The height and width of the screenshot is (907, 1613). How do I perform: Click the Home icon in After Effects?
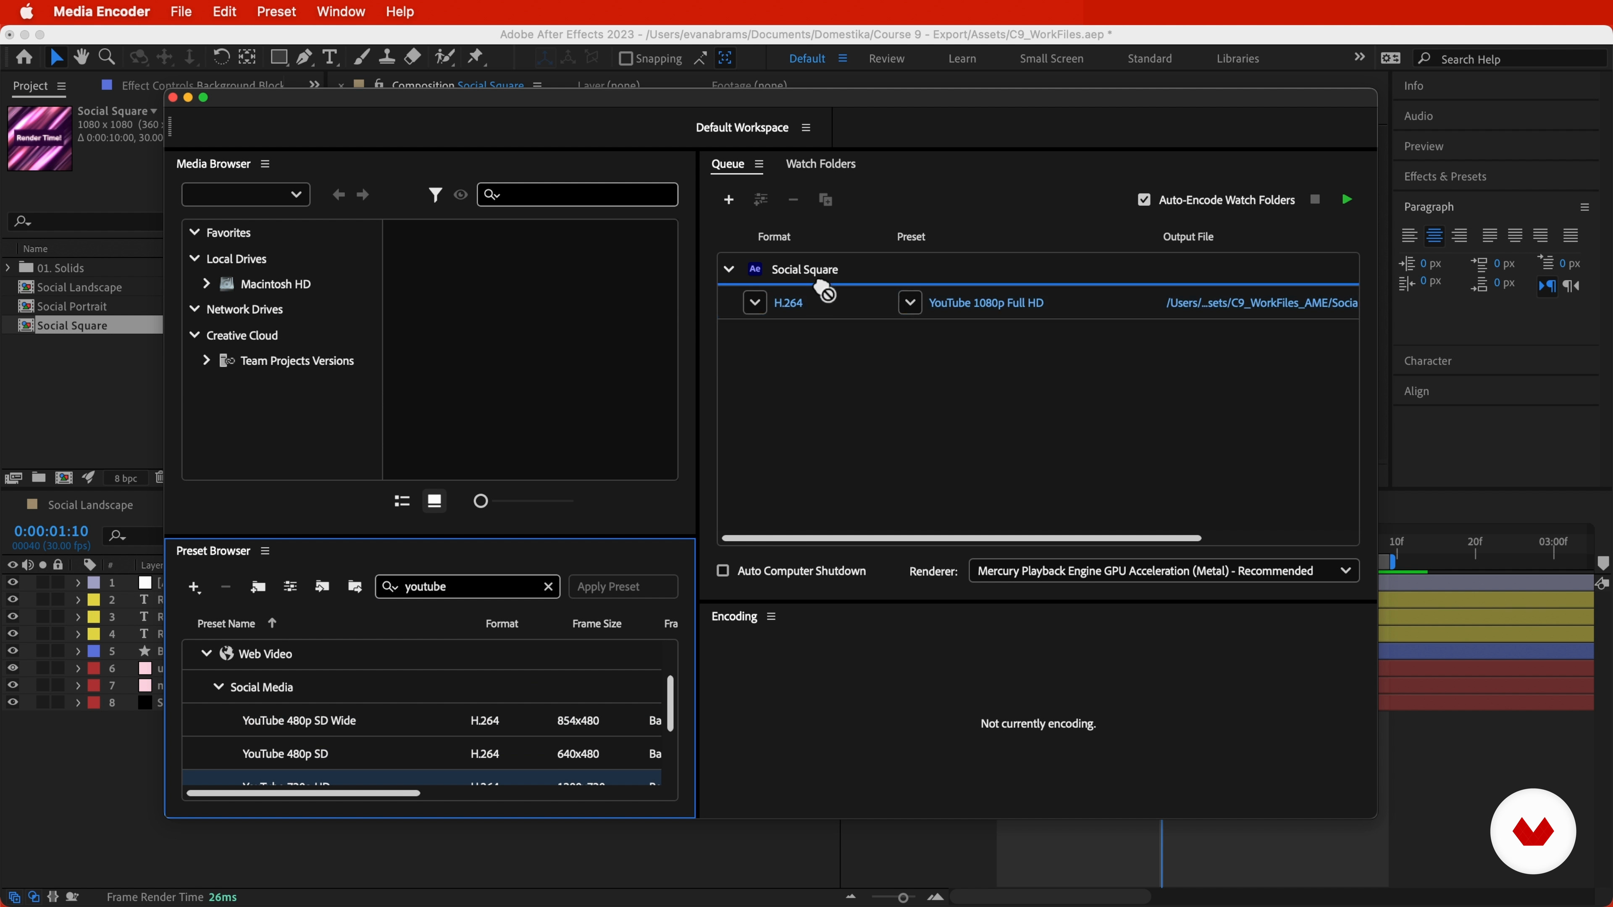[24, 58]
